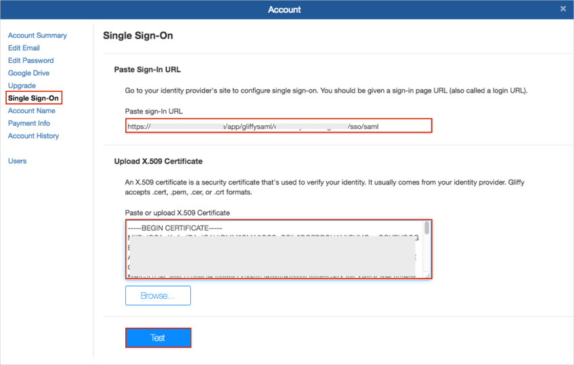Screen dimensions: 574x365
Task: Click the Upgrade link
Action: (22, 86)
